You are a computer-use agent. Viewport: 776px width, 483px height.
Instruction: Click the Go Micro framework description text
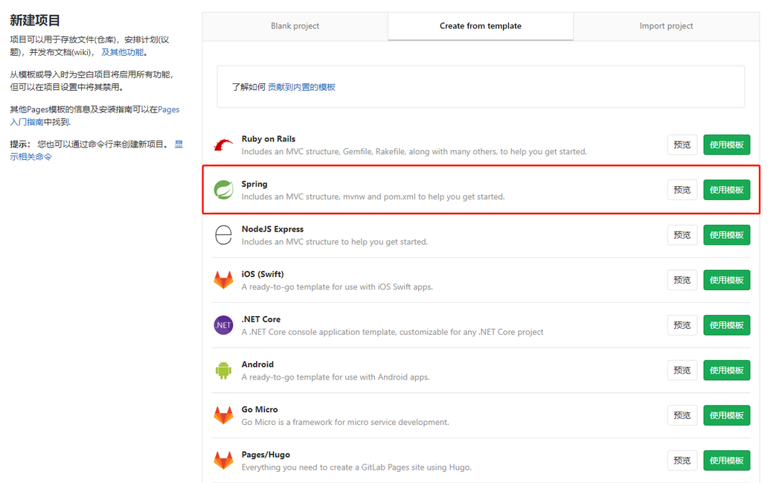tap(345, 422)
